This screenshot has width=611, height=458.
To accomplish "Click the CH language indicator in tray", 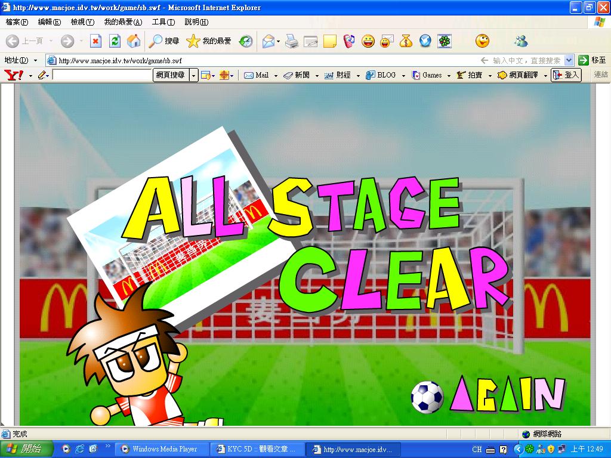I will coord(477,450).
